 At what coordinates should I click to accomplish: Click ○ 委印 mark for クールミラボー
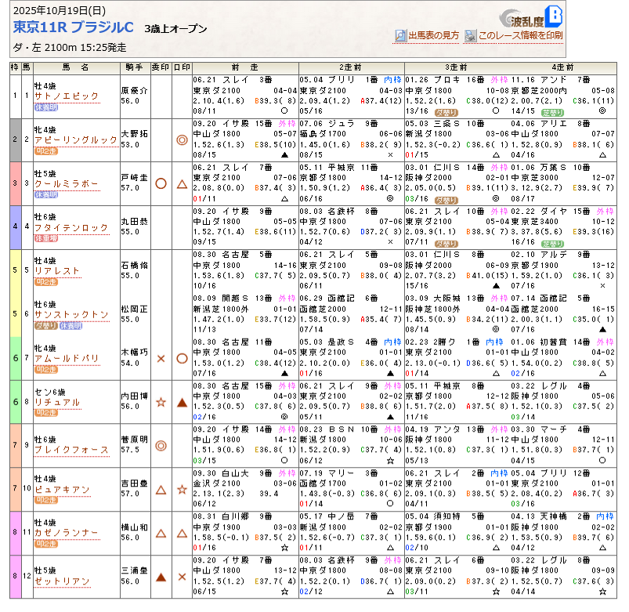coord(161,184)
